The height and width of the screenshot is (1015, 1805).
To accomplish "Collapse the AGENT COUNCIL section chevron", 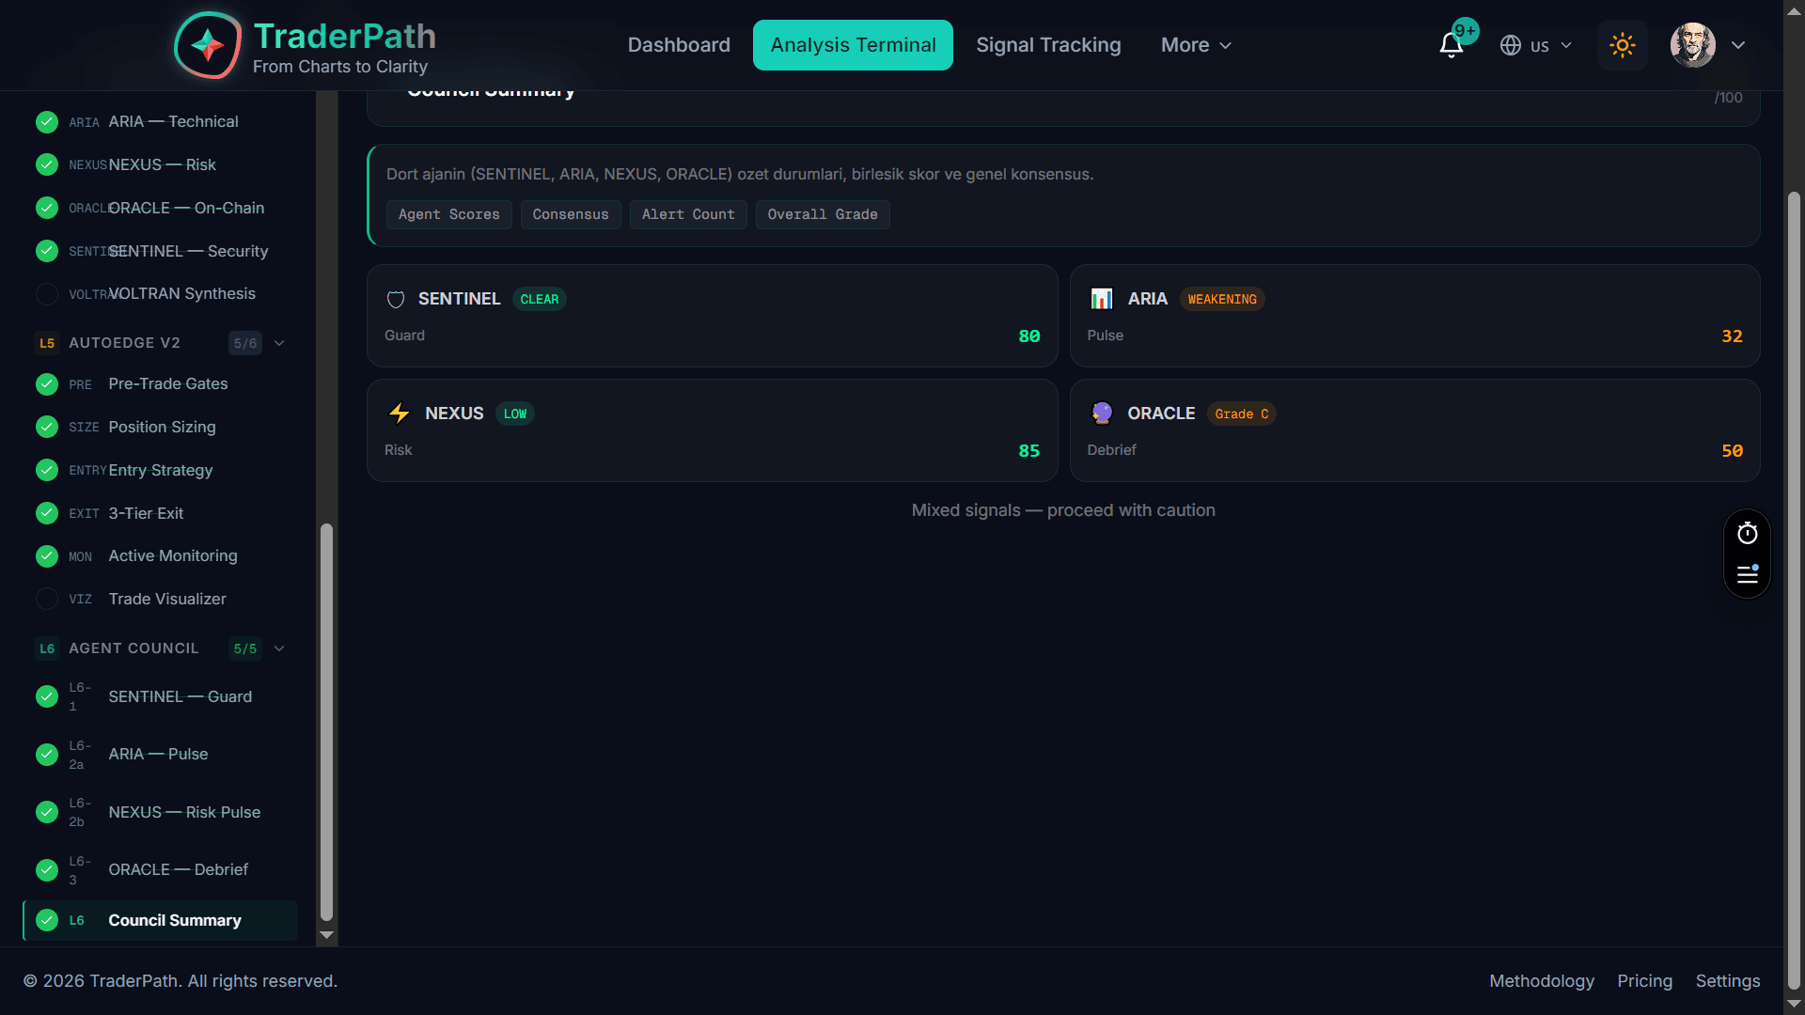I will [x=279, y=648].
